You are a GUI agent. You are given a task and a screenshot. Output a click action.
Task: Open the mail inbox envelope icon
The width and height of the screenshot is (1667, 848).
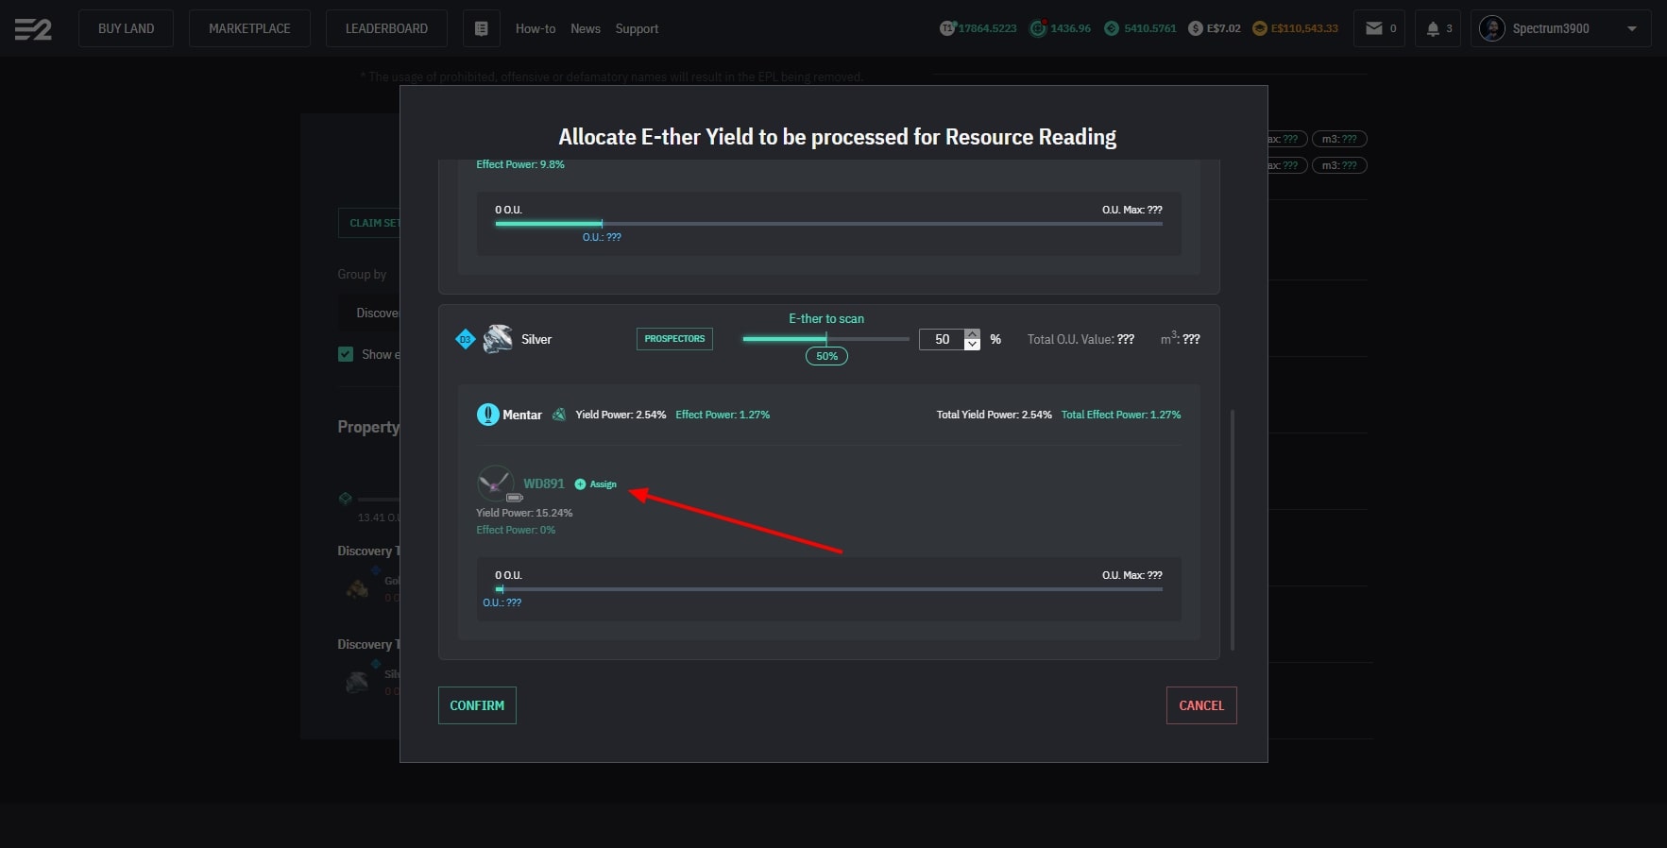tap(1374, 28)
